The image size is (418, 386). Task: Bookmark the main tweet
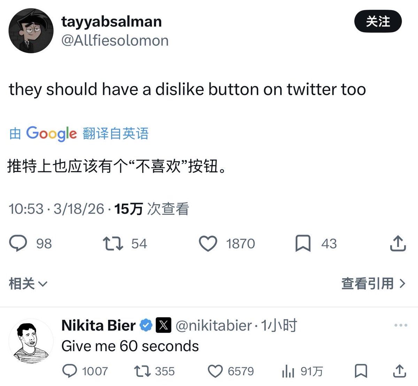click(x=303, y=244)
